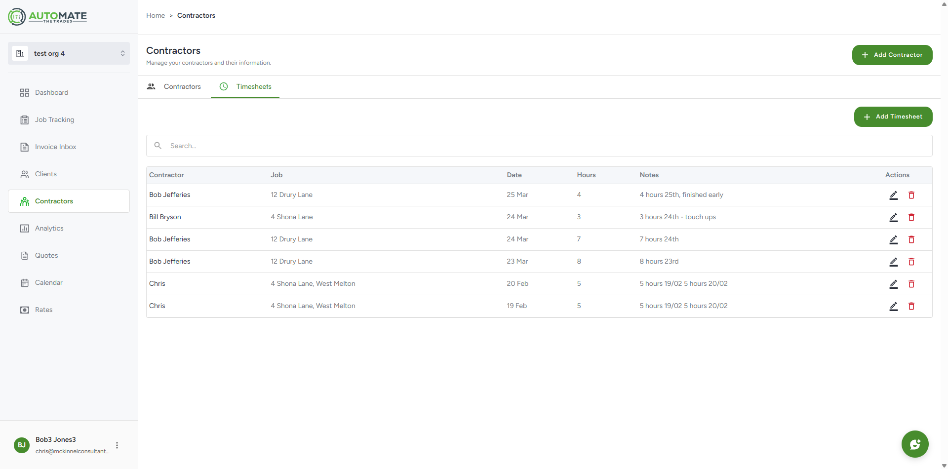Click the Add Contractor button
Viewport: 948px width, 469px height.
click(x=892, y=55)
